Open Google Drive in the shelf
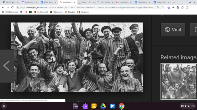The width and height of the screenshot is (197, 110). [103, 106]
